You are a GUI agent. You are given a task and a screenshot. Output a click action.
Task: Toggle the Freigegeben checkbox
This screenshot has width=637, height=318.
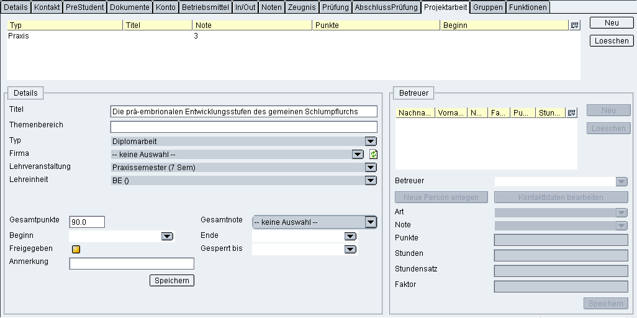pos(76,250)
